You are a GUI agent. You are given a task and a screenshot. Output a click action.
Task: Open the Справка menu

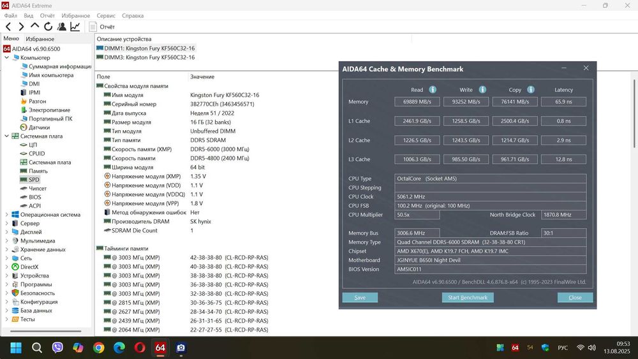click(133, 15)
